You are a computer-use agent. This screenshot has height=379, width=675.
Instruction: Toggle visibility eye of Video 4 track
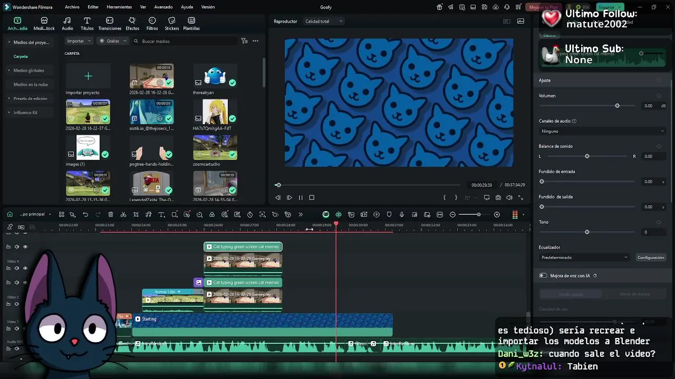pos(25,268)
